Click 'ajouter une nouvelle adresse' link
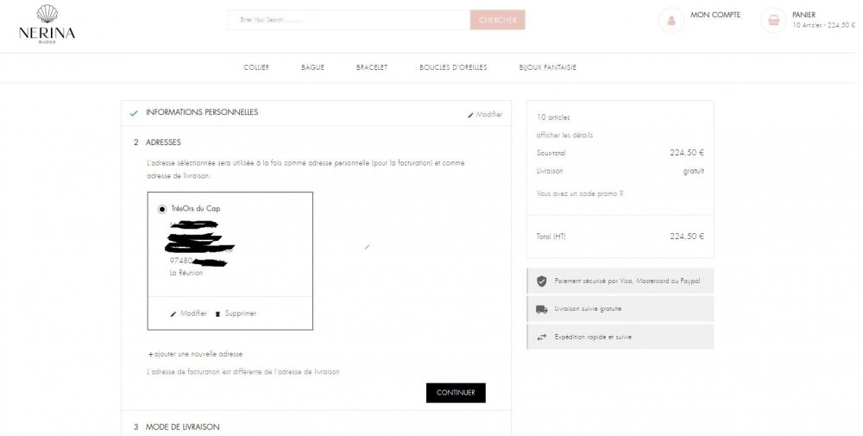The image size is (863, 436). (x=198, y=354)
